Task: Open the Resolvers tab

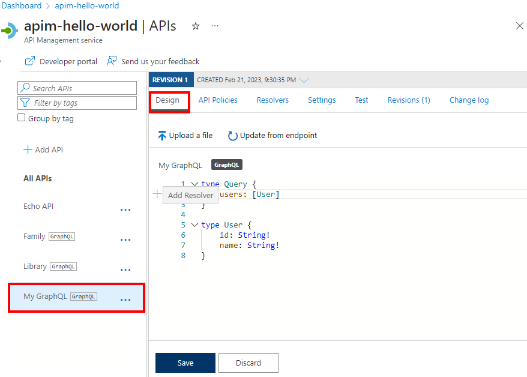Action: click(x=273, y=100)
